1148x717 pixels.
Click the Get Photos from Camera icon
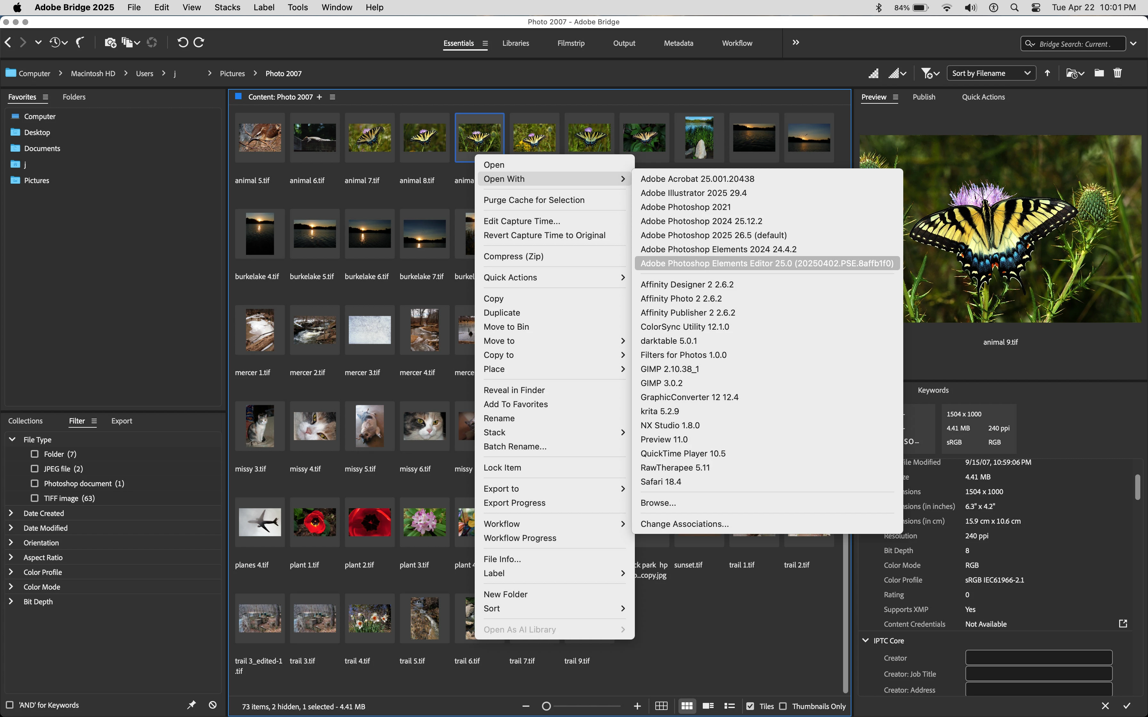pos(110,43)
